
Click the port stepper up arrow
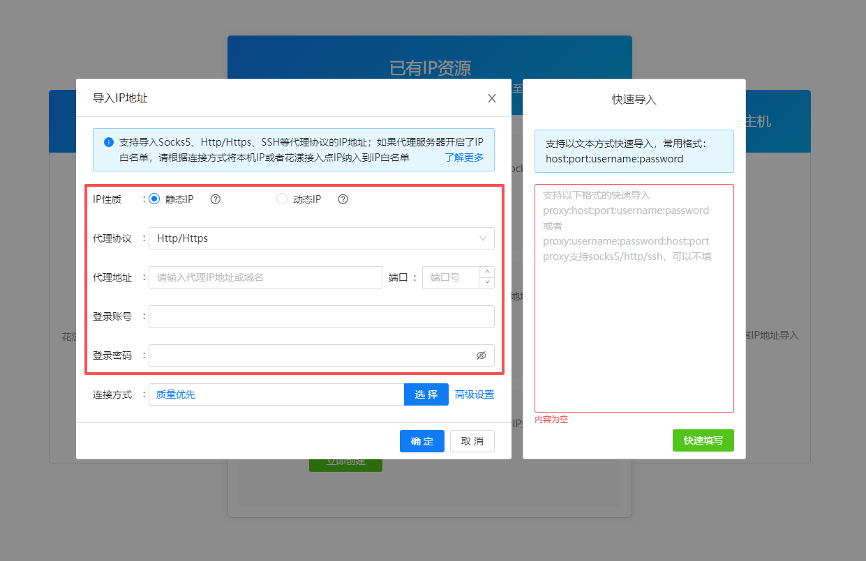486,272
